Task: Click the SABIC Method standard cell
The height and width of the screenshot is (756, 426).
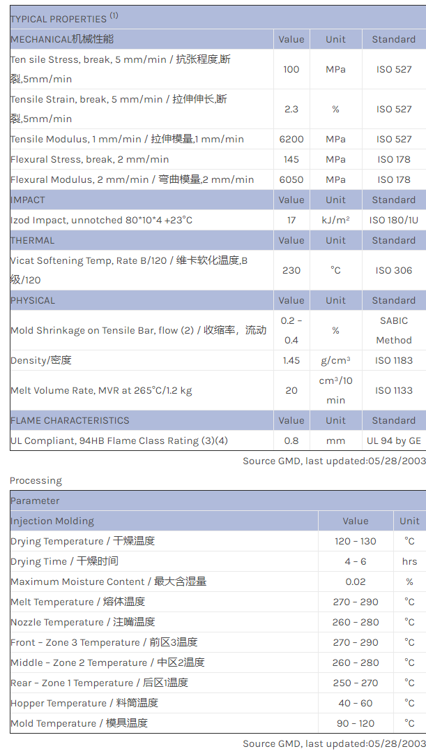Action: [394, 330]
